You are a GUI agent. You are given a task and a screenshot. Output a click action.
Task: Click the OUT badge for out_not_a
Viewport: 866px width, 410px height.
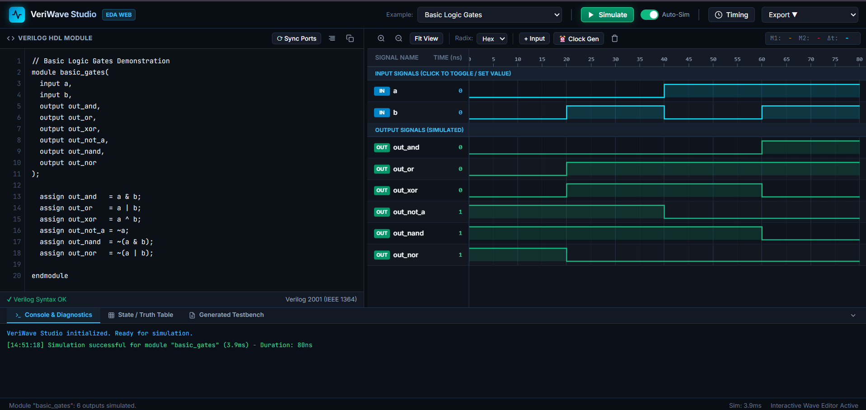point(382,212)
